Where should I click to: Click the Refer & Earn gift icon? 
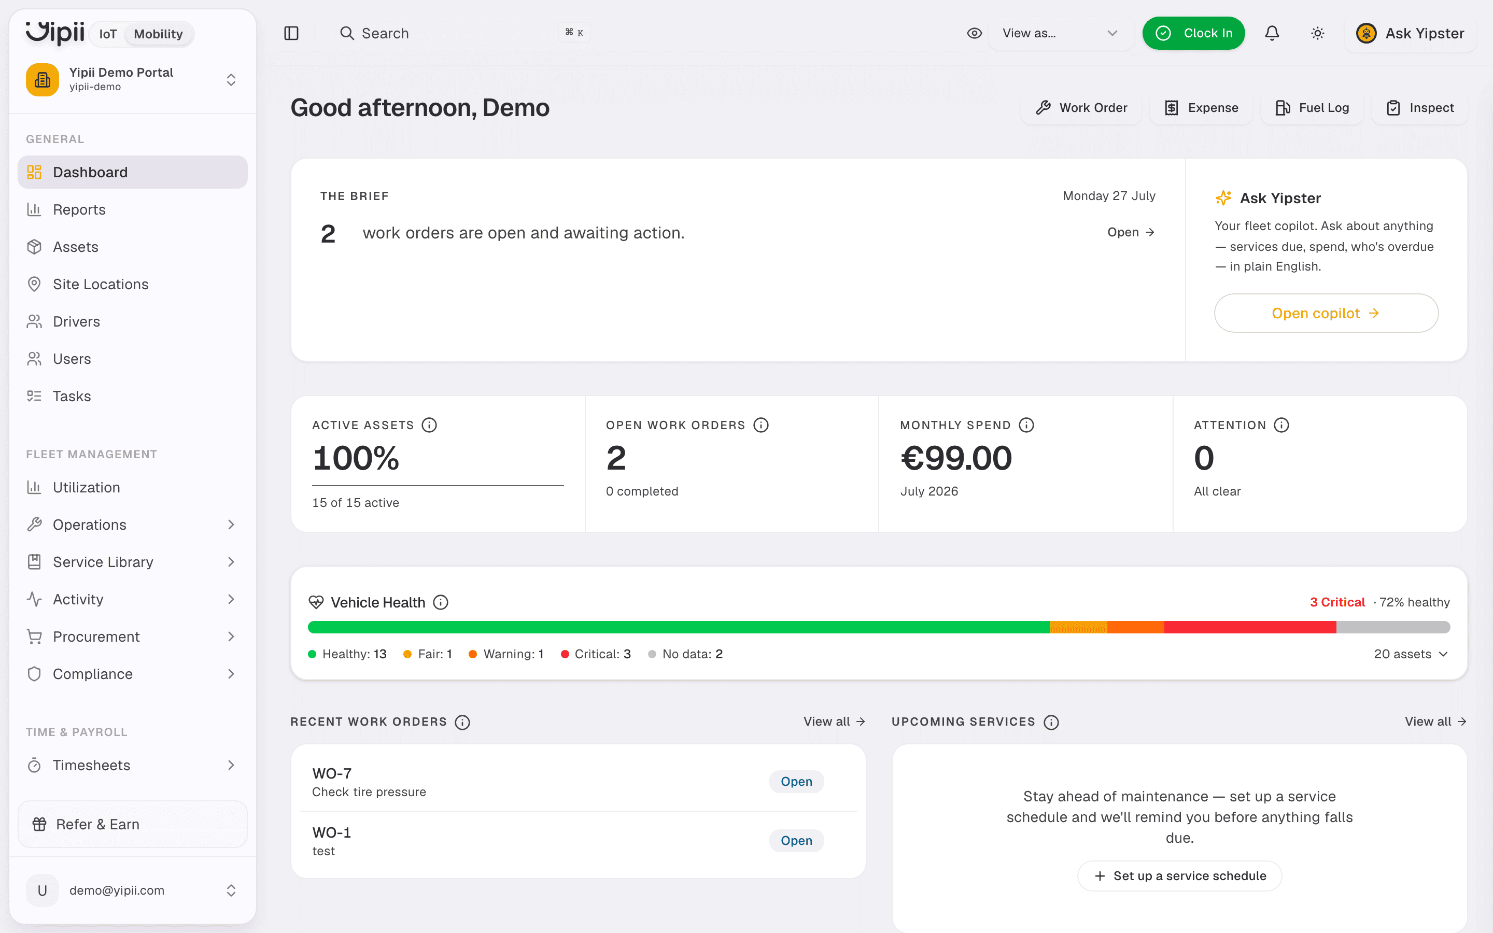[x=39, y=824]
